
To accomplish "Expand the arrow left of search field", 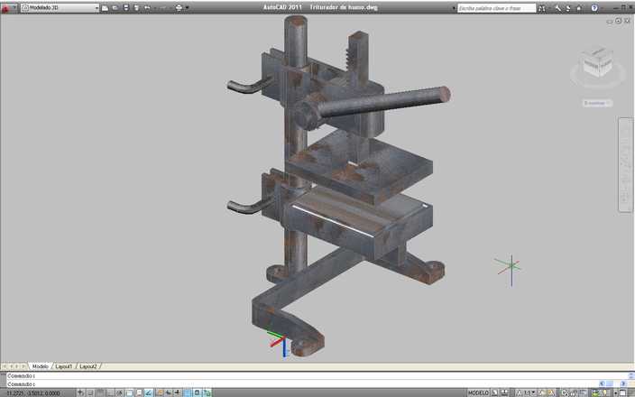I will 454,8.
